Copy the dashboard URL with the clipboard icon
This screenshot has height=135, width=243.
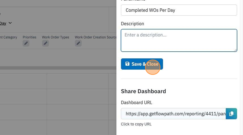tap(231, 114)
